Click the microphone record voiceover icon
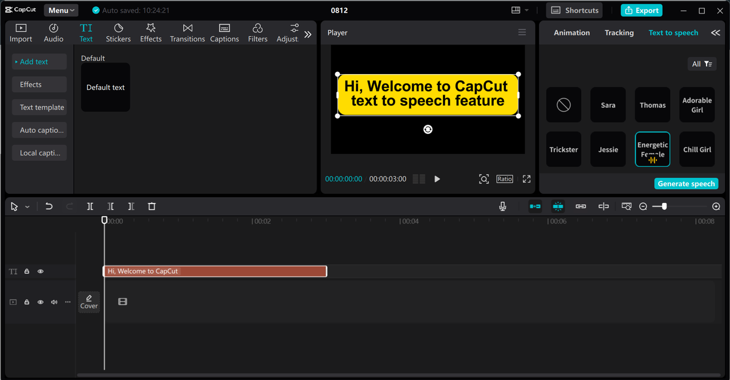 tap(502, 206)
